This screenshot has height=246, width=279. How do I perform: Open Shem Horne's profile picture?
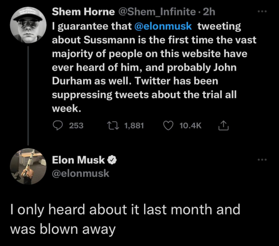[28, 25]
